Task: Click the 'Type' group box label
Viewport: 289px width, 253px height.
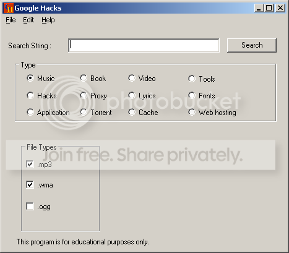Action: tap(28, 65)
